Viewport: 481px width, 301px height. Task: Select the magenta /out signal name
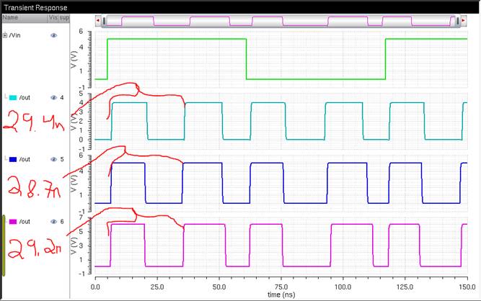(25, 222)
